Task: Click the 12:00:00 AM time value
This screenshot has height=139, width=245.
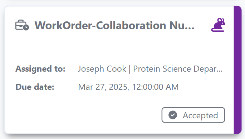Action: 155,87
